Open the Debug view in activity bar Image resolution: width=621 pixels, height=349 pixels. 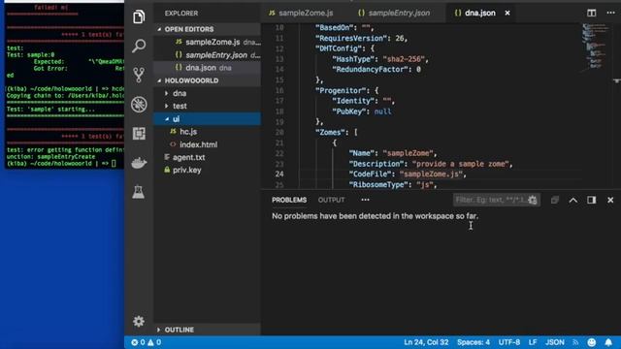click(139, 105)
